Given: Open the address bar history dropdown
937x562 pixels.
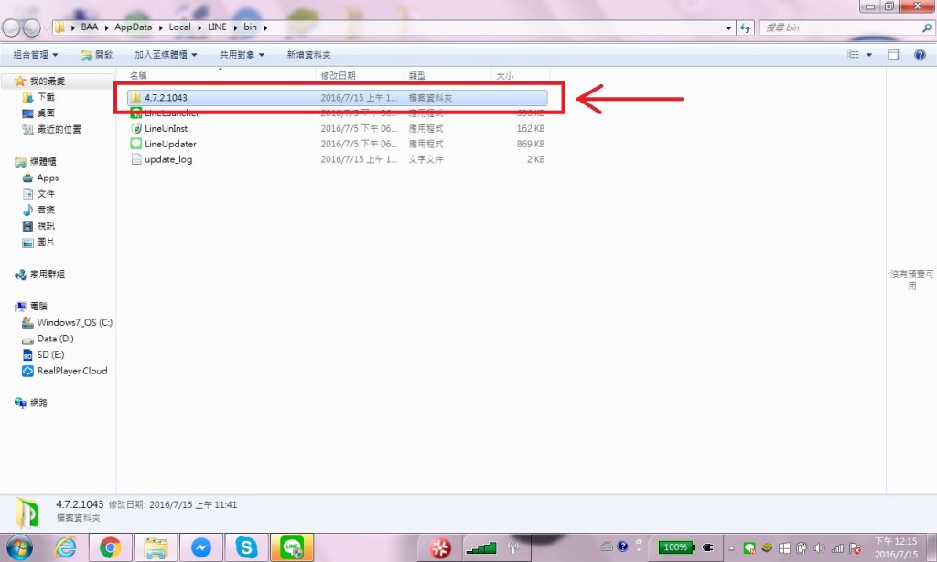Looking at the screenshot, I should click(728, 27).
